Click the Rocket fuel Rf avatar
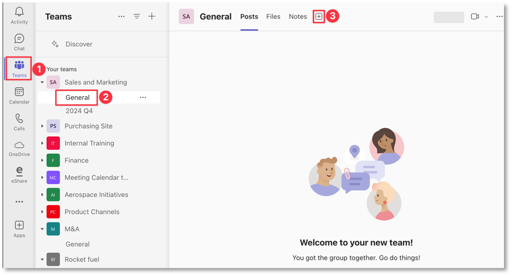Image resolution: width=512 pixels, height=276 pixels. pos(53,260)
